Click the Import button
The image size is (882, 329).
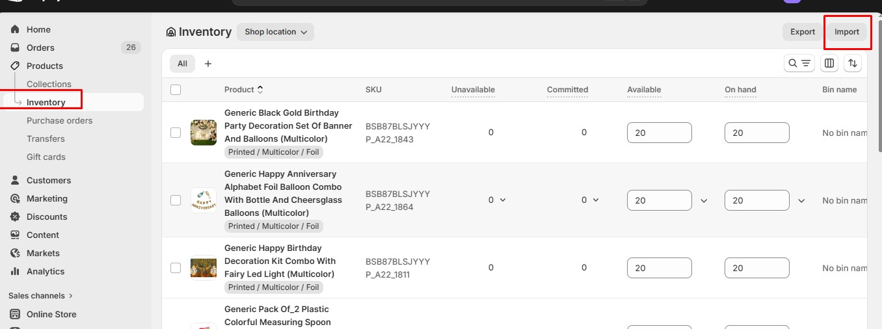tap(846, 32)
